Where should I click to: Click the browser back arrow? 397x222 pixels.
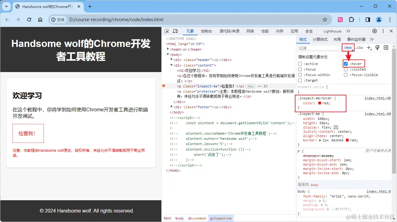(7, 20)
